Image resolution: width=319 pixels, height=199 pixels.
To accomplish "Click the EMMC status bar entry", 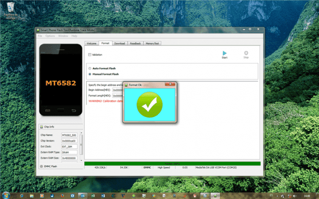I will [147, 168].
